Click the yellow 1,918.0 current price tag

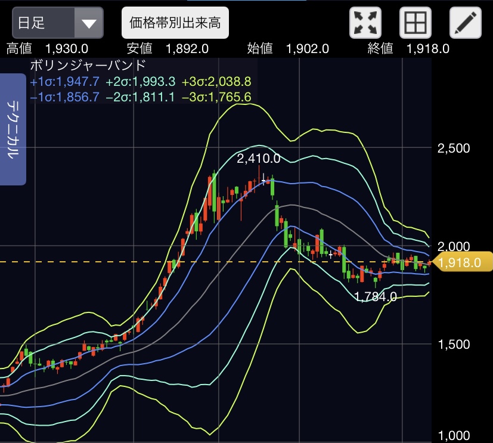coord(462,262)
